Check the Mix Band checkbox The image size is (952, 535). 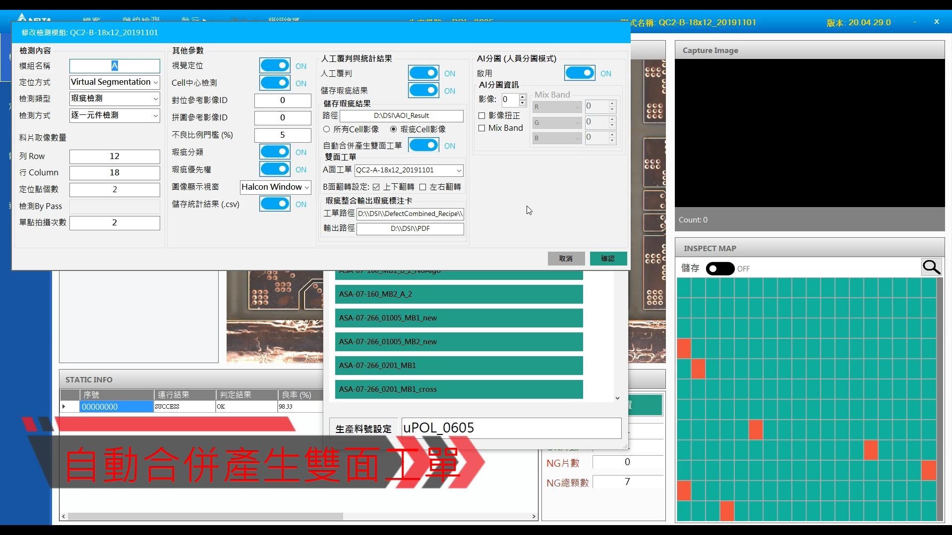click(x=481, y=128)
